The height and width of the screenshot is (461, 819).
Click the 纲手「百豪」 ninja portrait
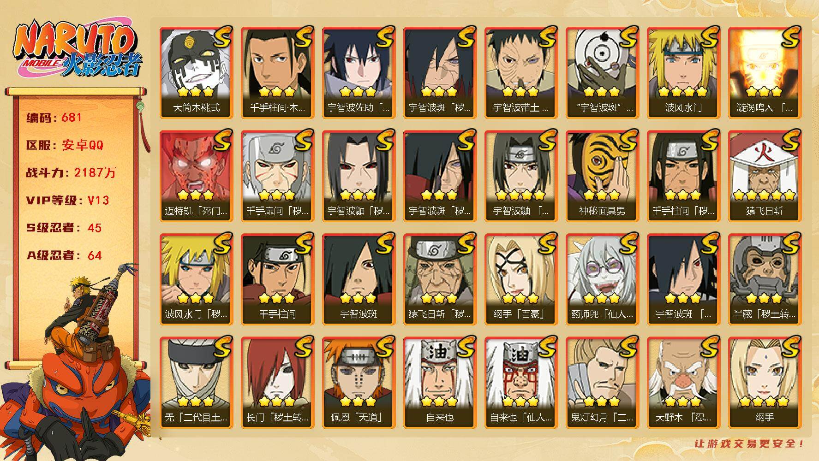521,279
